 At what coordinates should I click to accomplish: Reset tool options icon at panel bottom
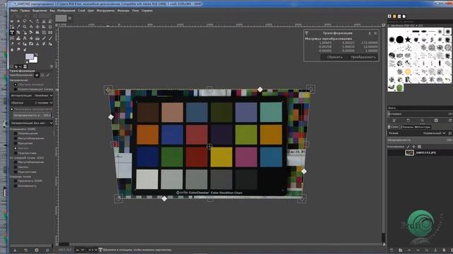[x=47, y=250]
